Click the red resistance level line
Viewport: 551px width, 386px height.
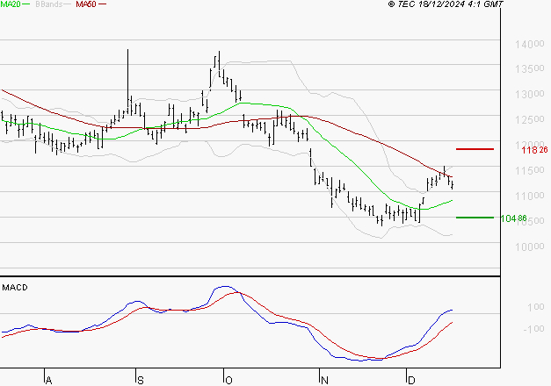click(x=475, y=149)
